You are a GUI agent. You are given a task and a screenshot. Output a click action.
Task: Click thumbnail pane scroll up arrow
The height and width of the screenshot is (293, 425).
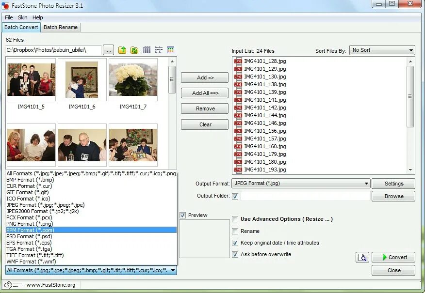tap(172, 62)
